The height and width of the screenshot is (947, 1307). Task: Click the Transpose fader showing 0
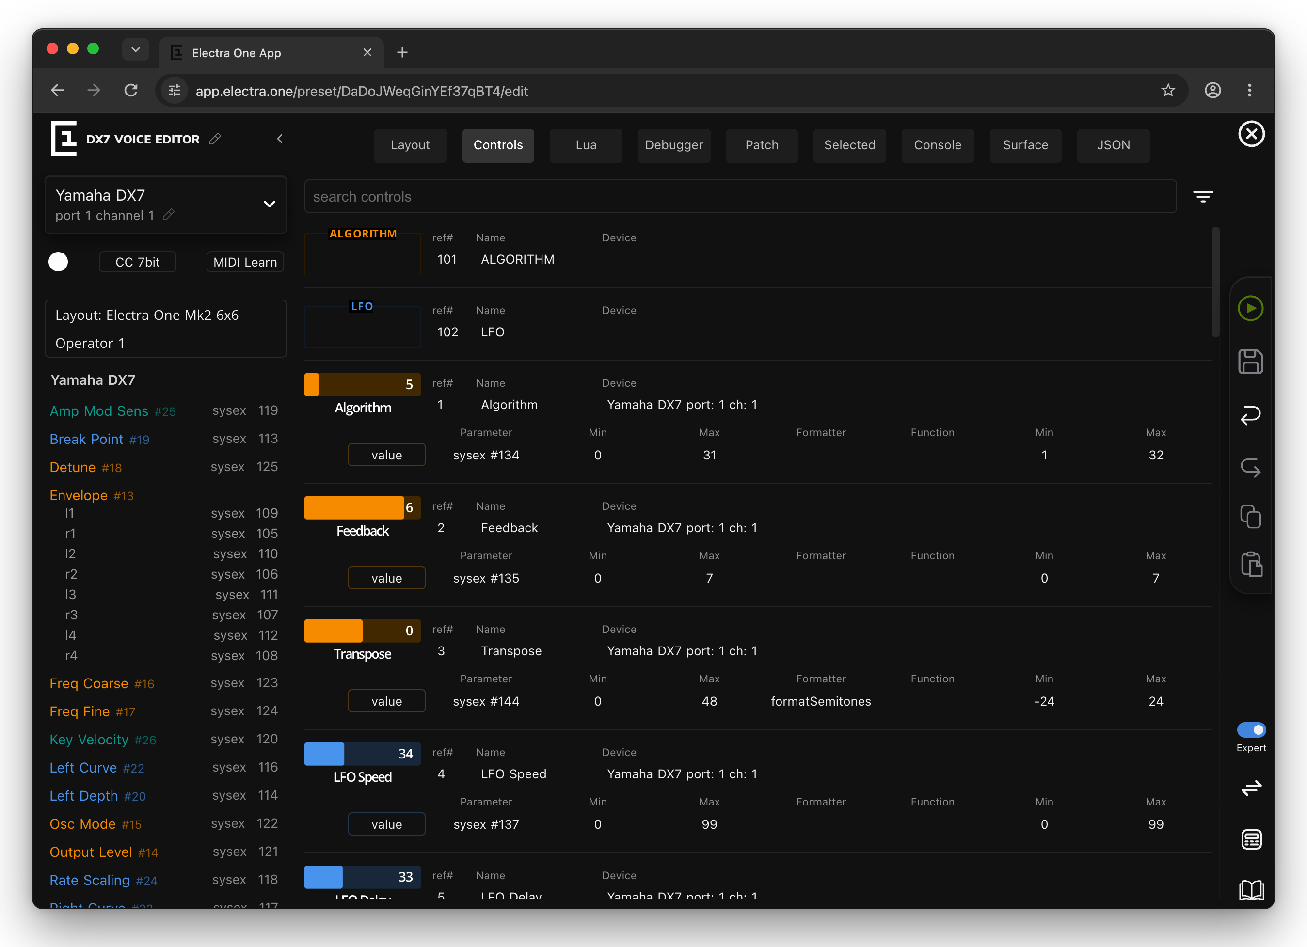[x=363, y=631]
